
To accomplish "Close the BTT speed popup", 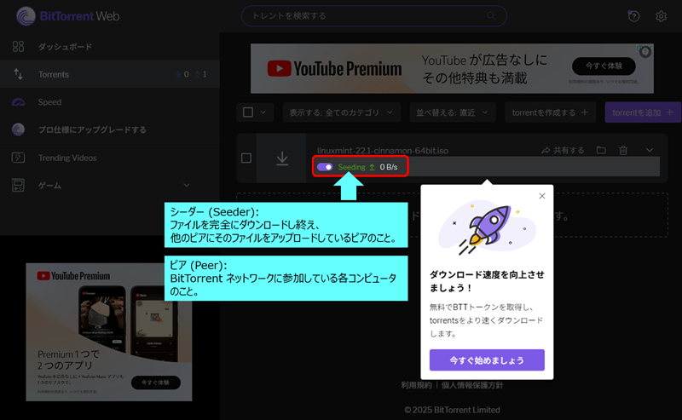I will (x=542, y=196).
